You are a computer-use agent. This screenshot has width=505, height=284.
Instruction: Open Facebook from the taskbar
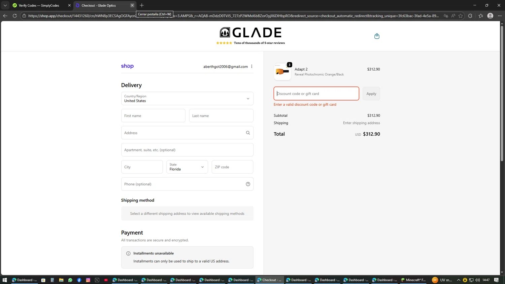pos(79,280)
